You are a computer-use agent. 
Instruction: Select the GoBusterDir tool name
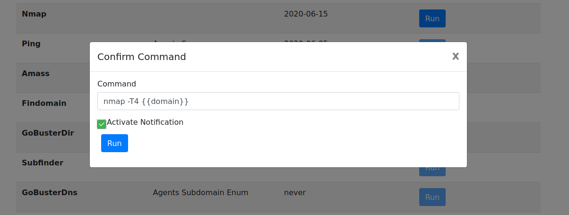click(48, 133)
